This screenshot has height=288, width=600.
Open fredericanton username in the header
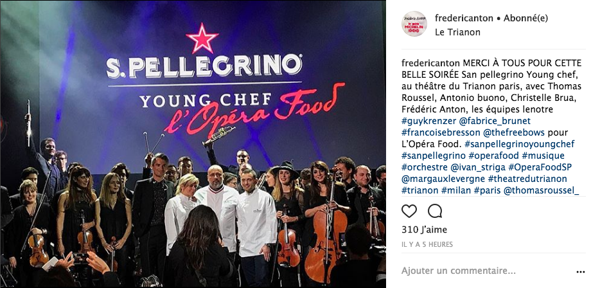pyautogui.click(x=464, y=18)
